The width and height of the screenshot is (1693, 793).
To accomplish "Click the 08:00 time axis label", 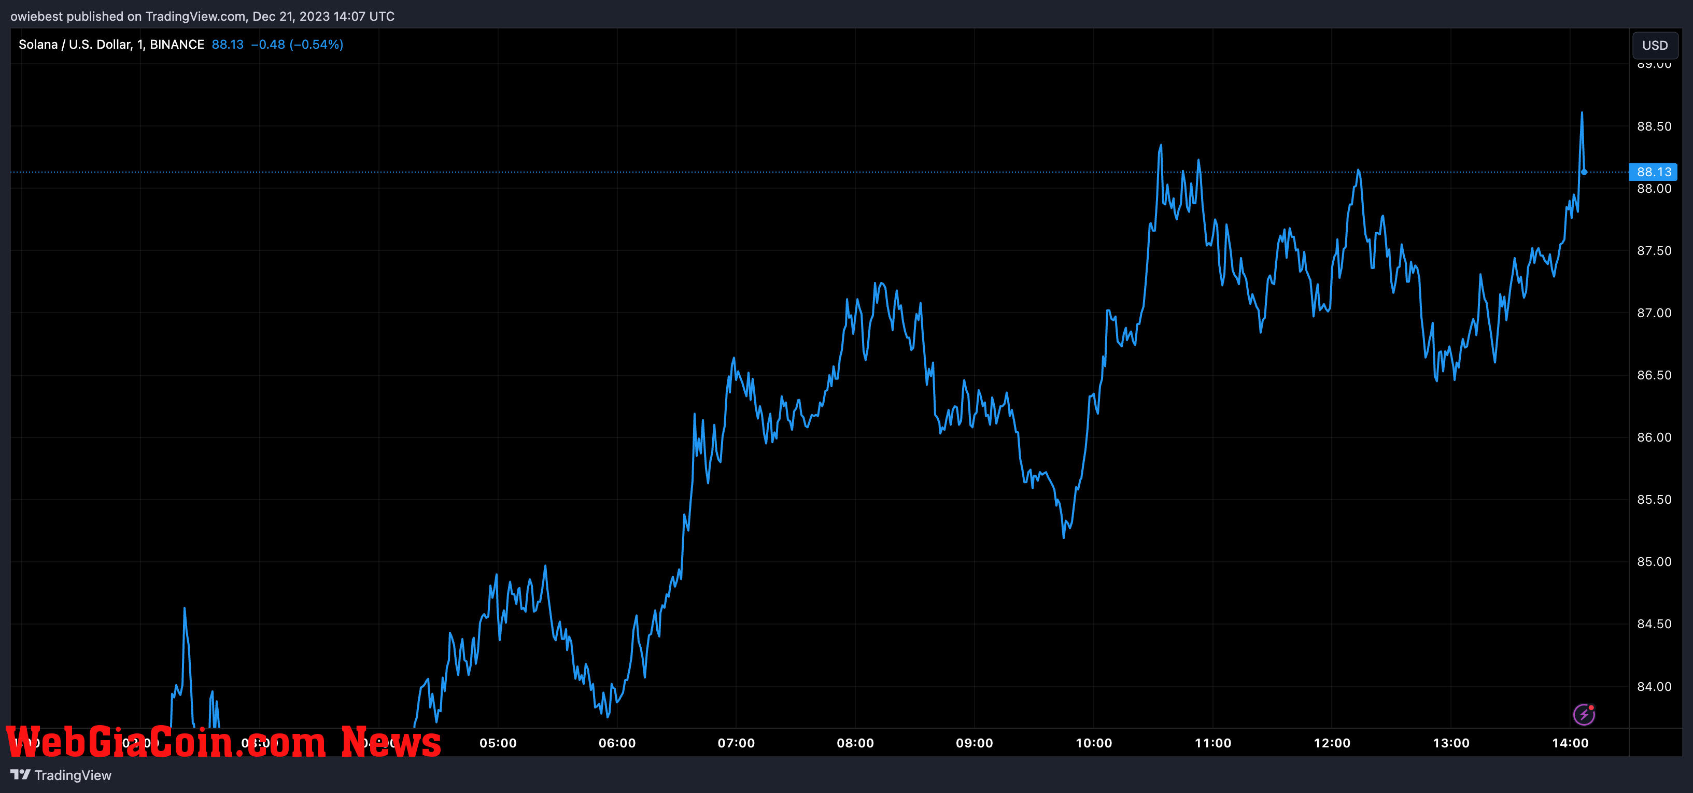I will [855, 743].
